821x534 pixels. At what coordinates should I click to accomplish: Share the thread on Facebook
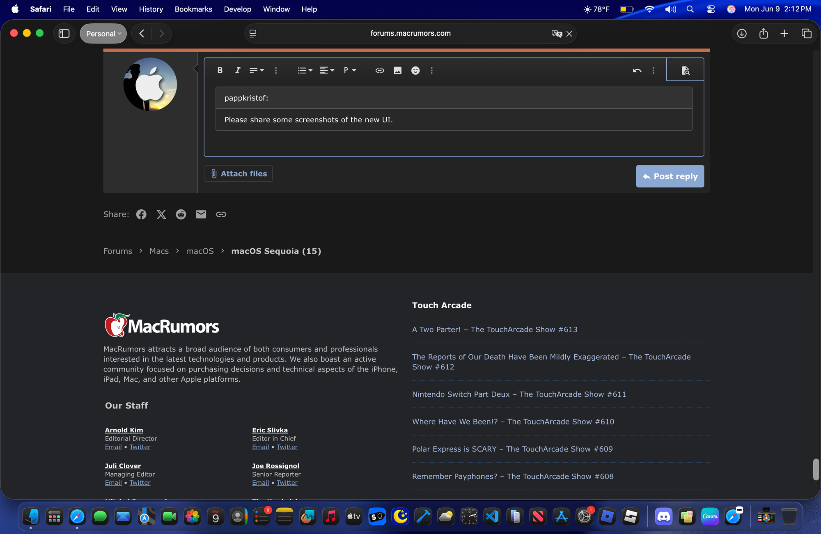click(x=141, y=214)
